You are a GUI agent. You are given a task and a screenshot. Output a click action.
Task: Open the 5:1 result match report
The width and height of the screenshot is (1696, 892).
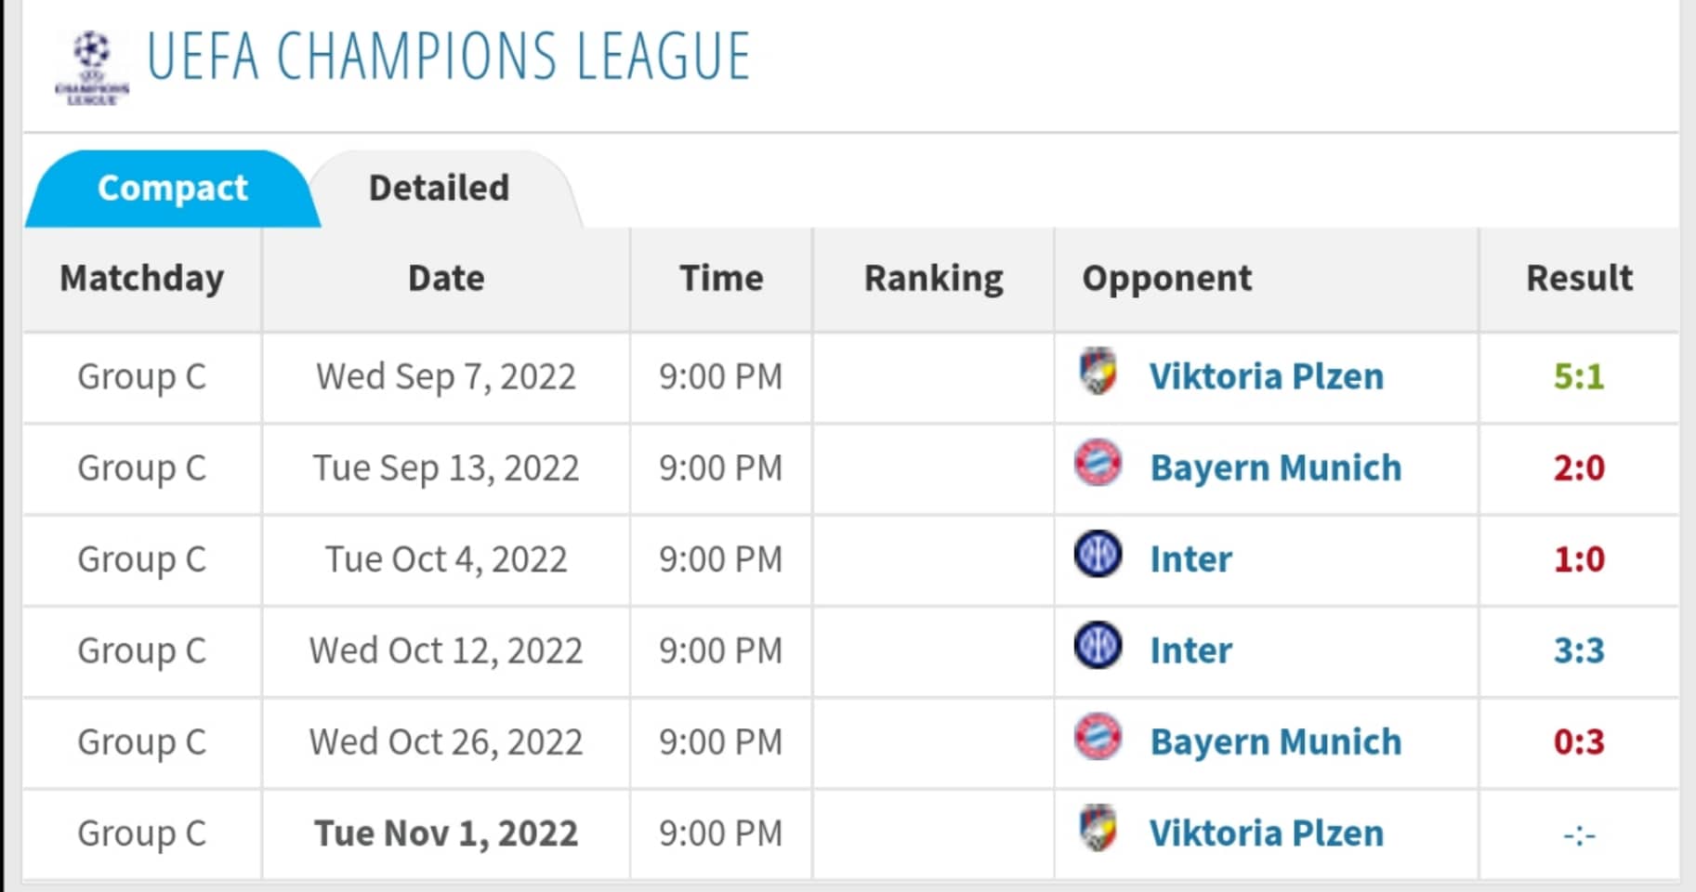[1579, 376]
